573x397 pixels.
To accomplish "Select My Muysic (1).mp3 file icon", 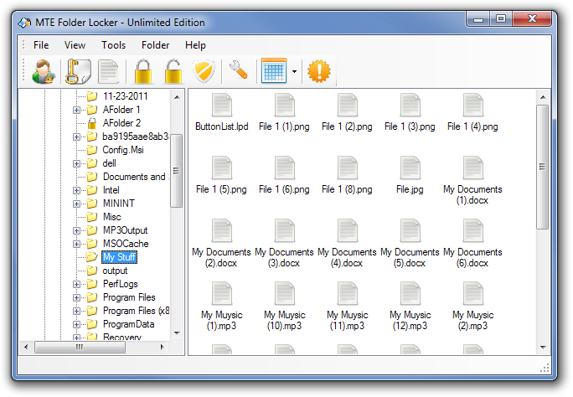I will point(222,294).
